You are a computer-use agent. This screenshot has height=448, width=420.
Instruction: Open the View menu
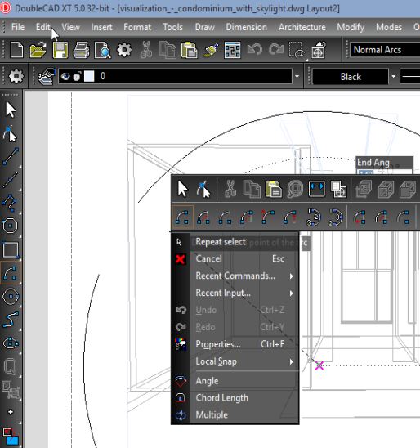pos(70,27)
